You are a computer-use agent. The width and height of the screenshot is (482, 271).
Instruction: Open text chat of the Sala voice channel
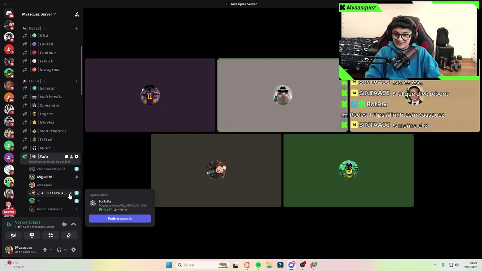point(66,157)
